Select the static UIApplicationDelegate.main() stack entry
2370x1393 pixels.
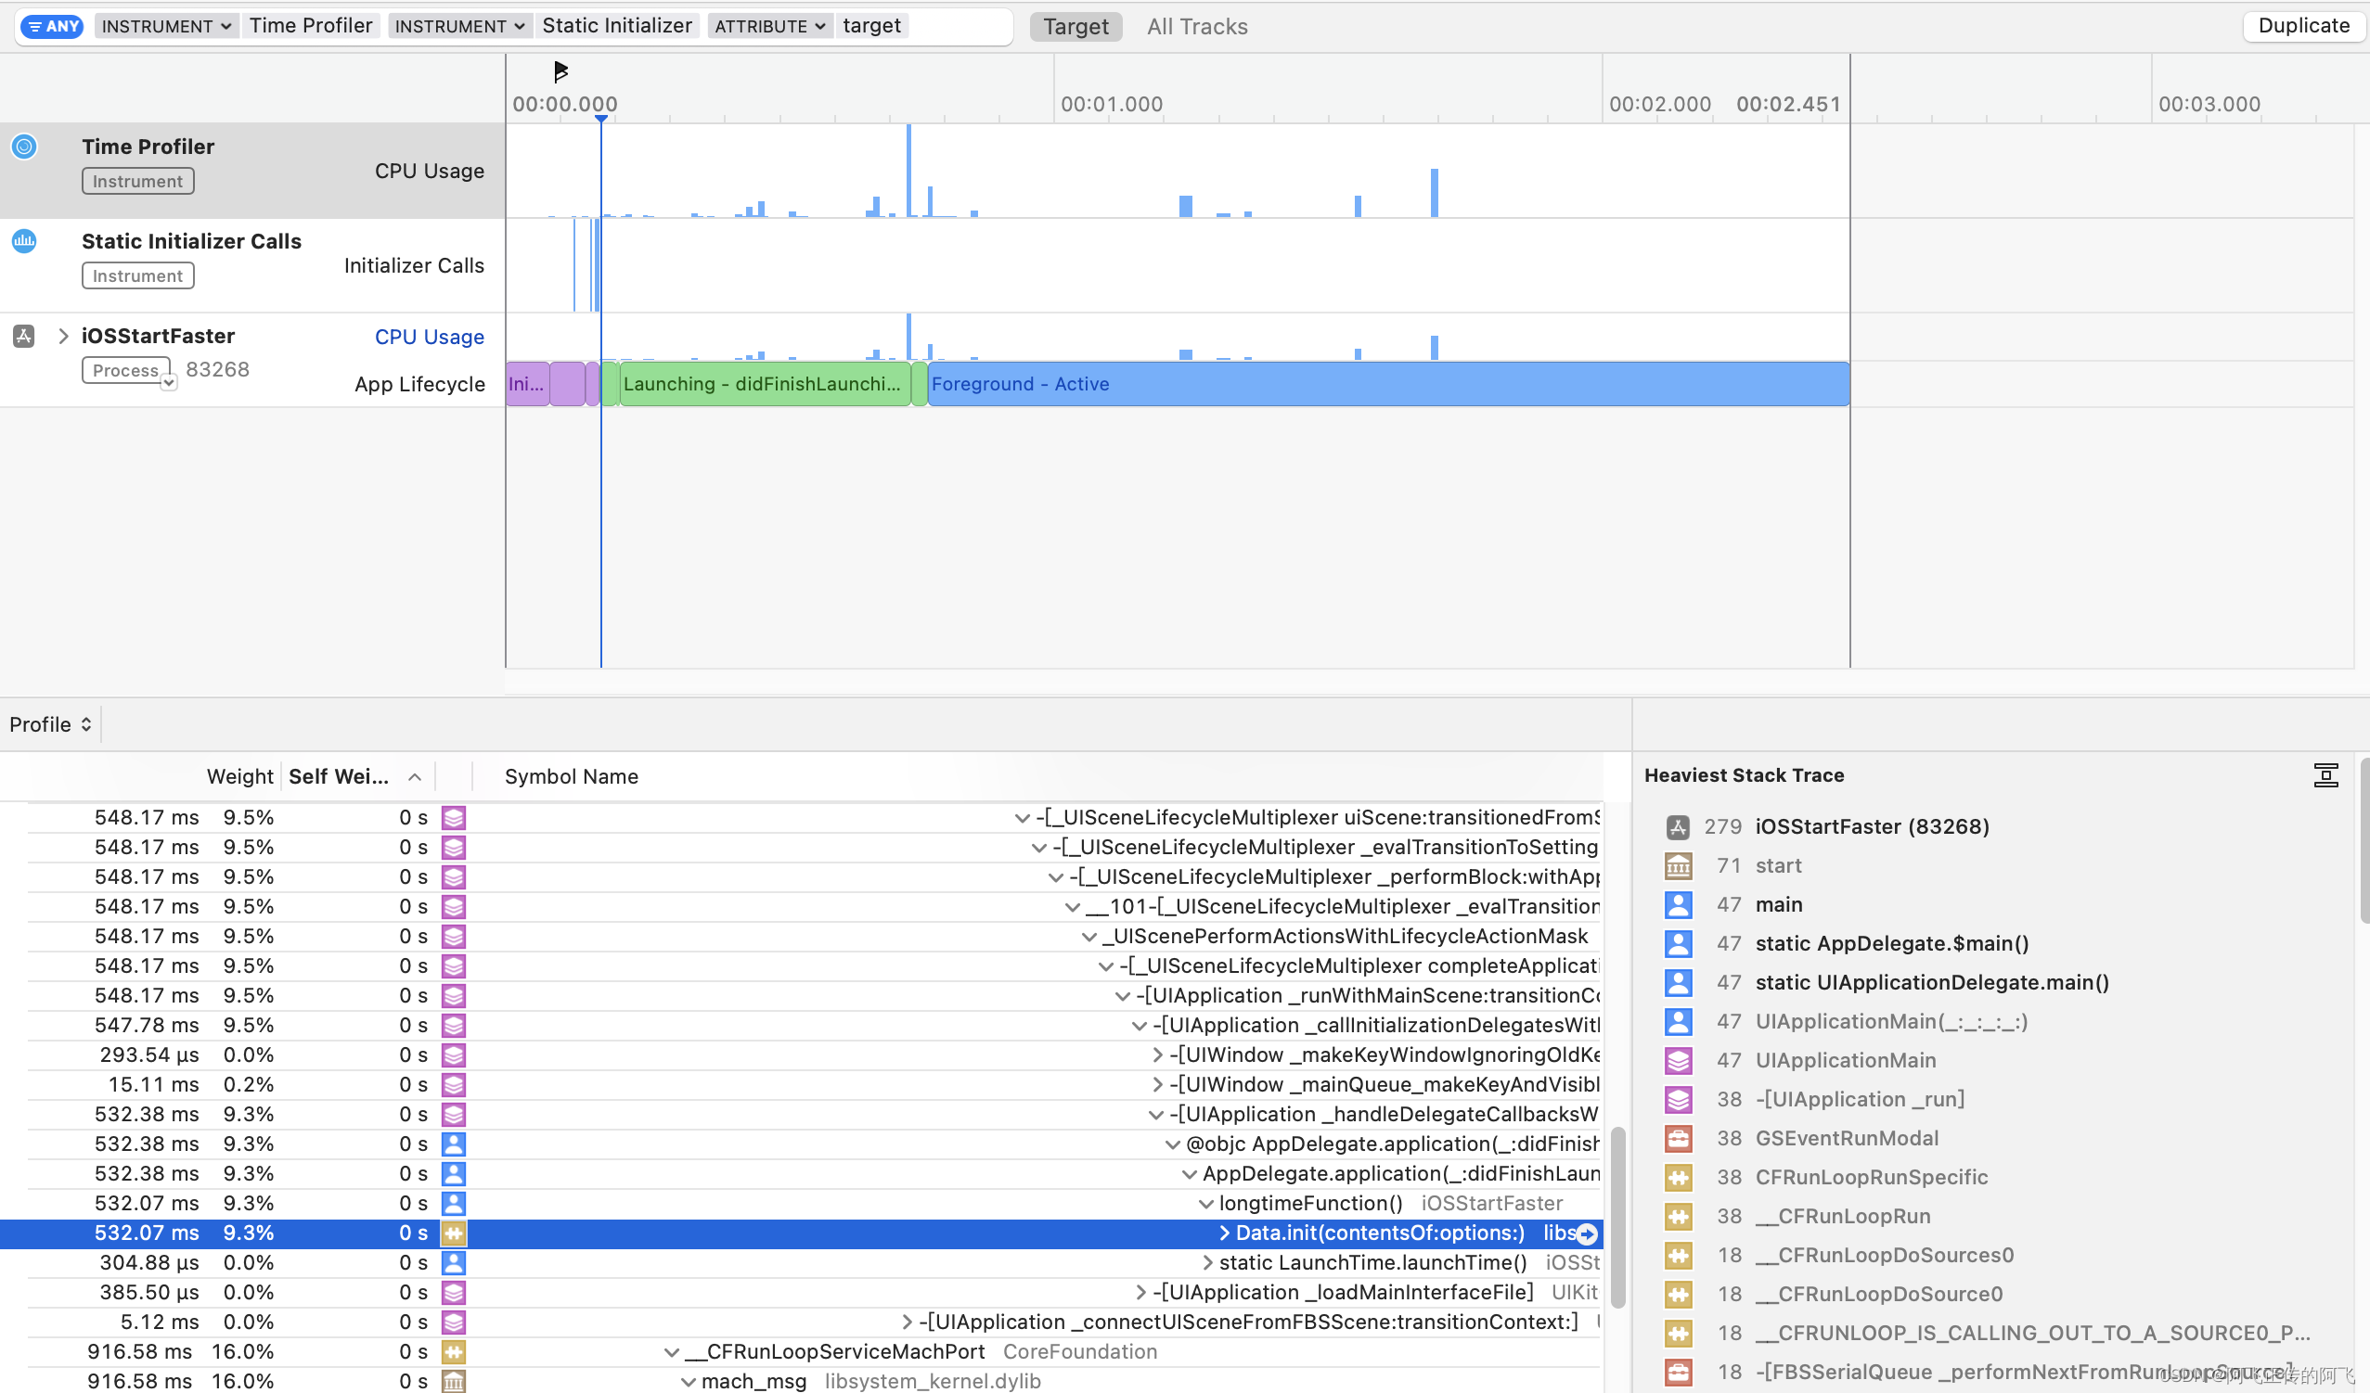point(1932,983)
